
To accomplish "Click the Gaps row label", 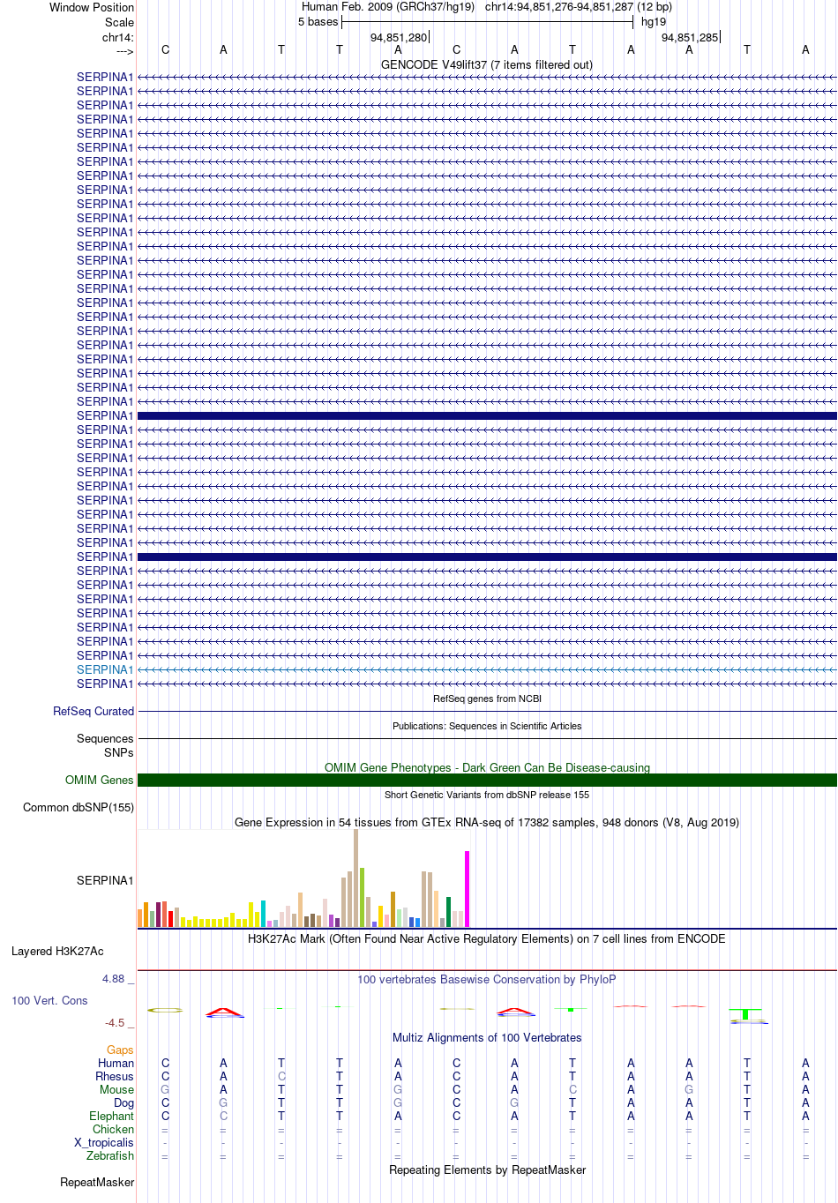I will pos(120,1050).
